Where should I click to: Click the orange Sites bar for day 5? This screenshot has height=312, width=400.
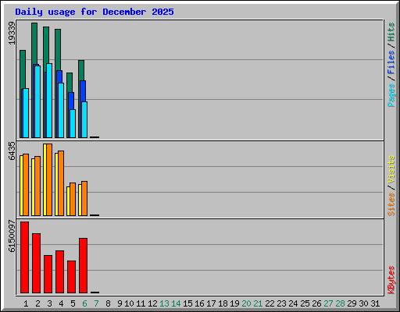[73, 199]
